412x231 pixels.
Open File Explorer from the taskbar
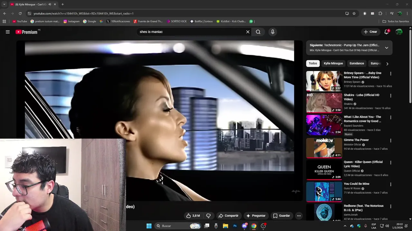point(225,226)
